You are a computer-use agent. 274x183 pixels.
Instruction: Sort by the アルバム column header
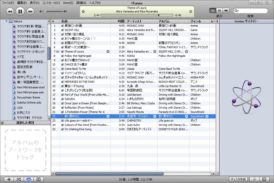pyautogui.click(x=173, y=21)
